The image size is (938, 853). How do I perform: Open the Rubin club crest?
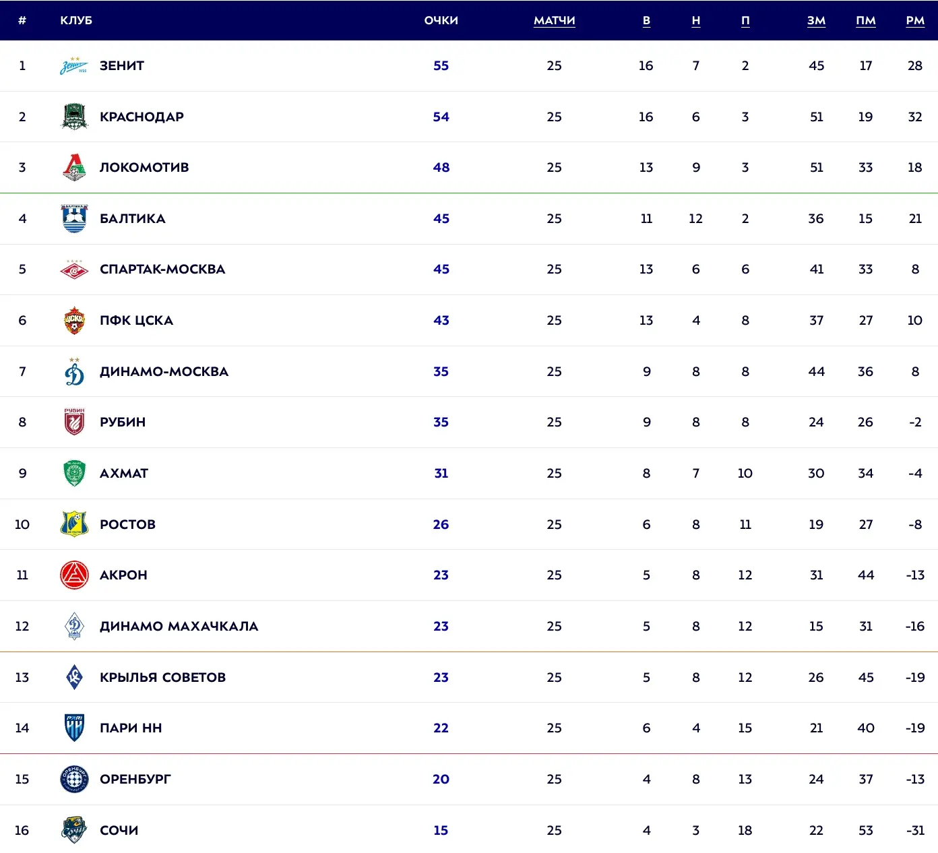click(x=74, y=422)
